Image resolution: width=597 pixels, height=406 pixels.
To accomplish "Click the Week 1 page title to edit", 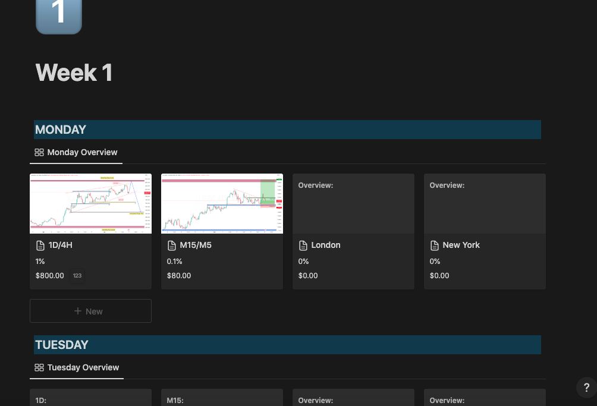I will [x=73, y=73].
